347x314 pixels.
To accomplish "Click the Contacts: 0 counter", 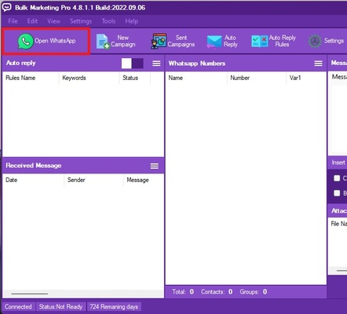I will pyautogui.click(x=217, y=292).
